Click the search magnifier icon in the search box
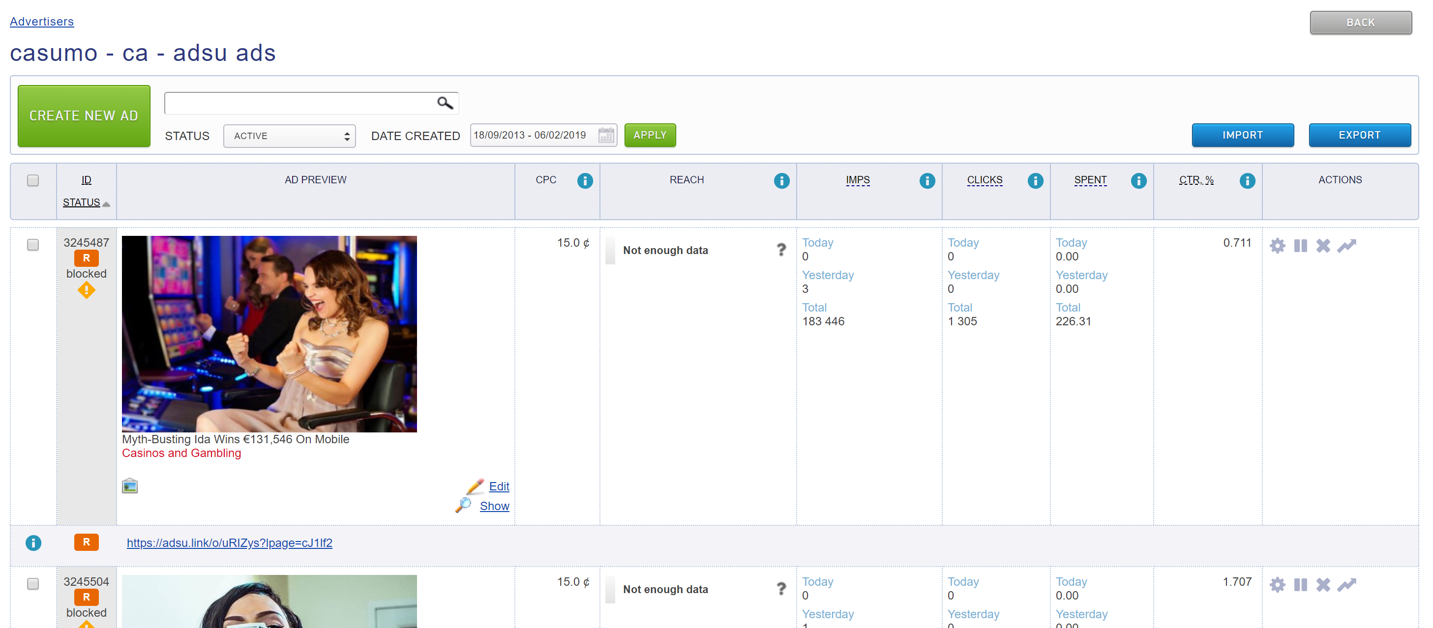The image size is (1433, 628). pos(445,103)
